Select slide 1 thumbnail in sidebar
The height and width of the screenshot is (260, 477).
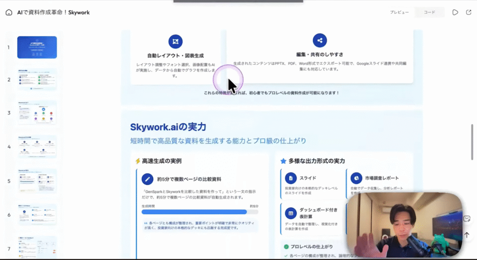37,47
